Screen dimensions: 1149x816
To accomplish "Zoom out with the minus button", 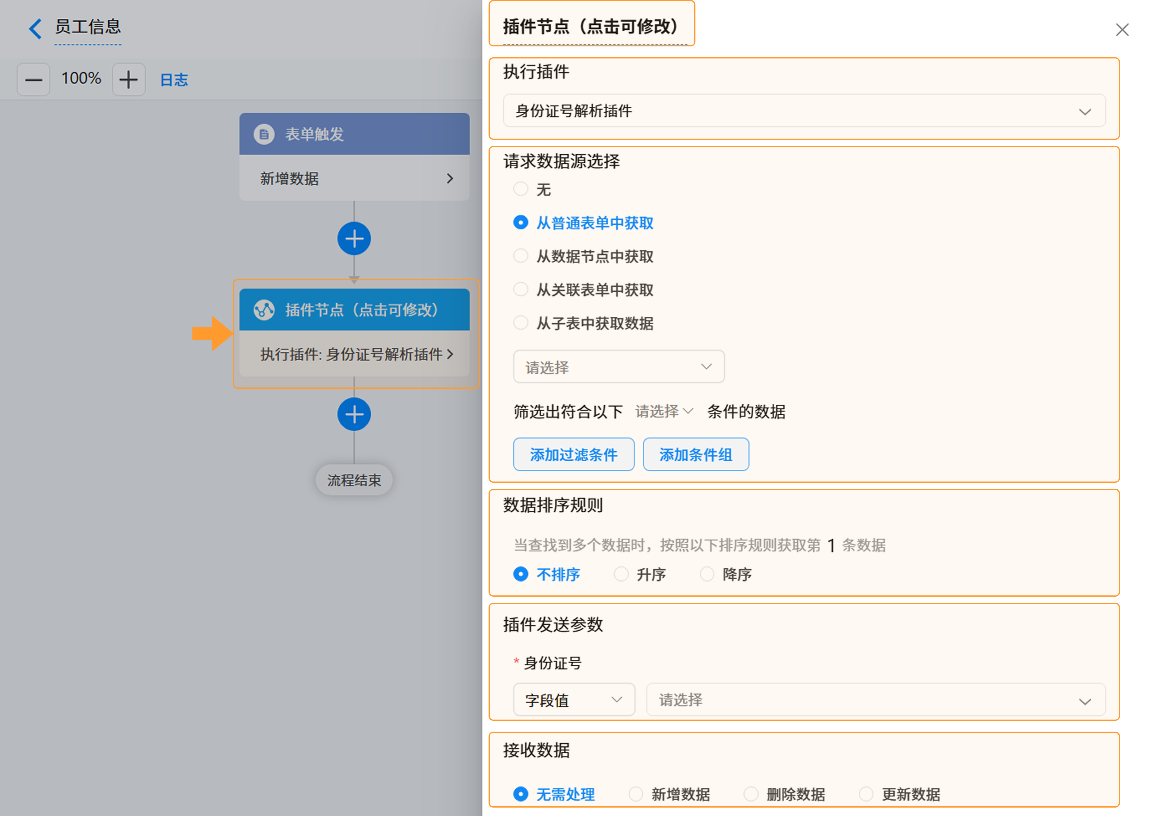I will pos(33,79).
